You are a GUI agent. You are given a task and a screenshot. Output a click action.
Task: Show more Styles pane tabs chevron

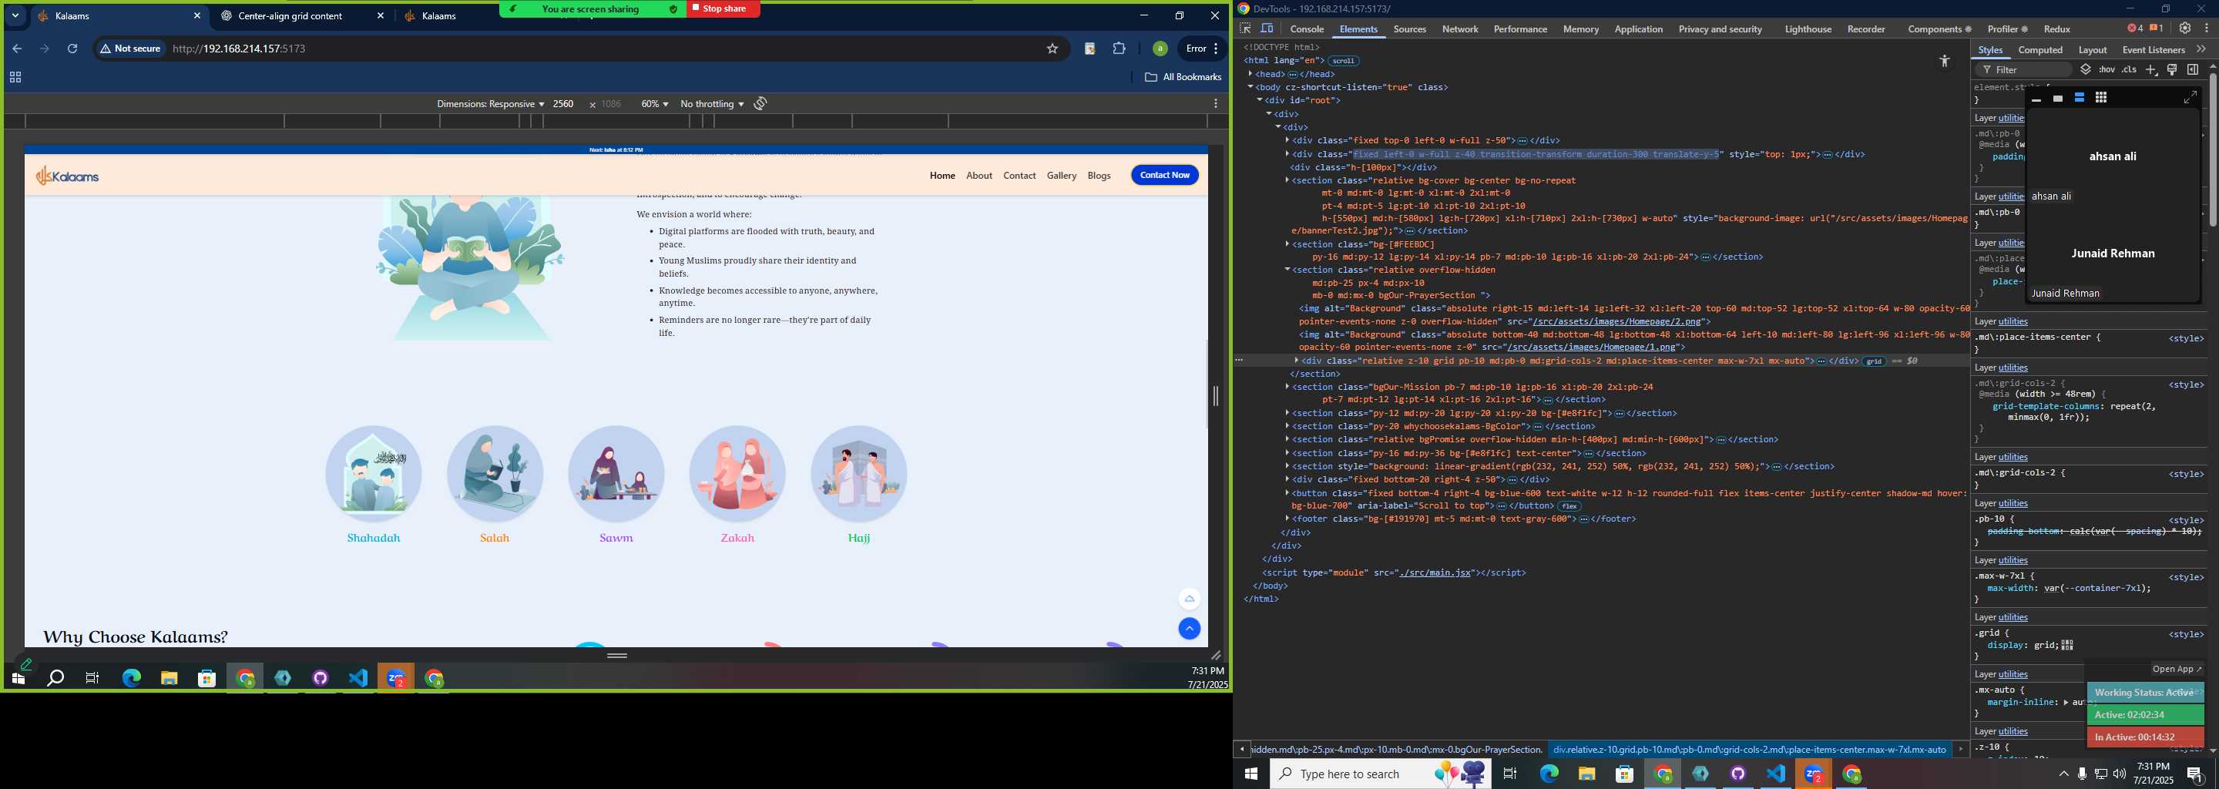(x=2201, y=49)
